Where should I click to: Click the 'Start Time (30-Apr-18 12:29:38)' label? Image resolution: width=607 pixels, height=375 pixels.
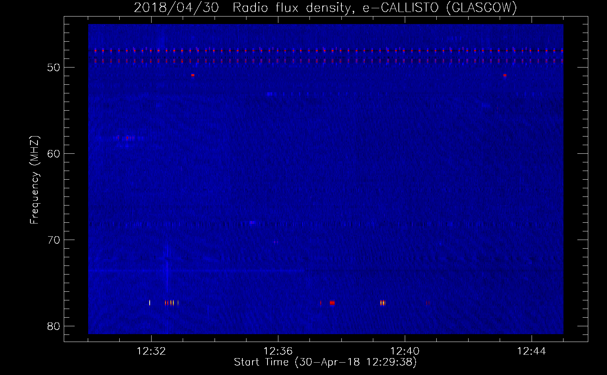[325, 362]
